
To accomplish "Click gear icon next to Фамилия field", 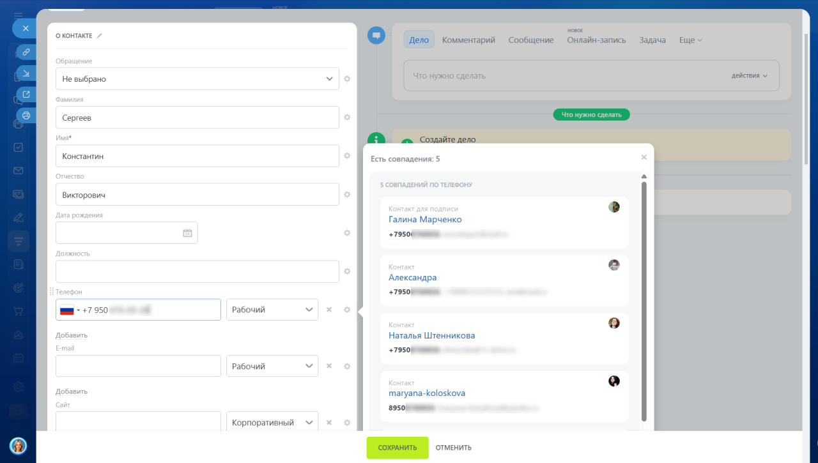I will (347, 118).
